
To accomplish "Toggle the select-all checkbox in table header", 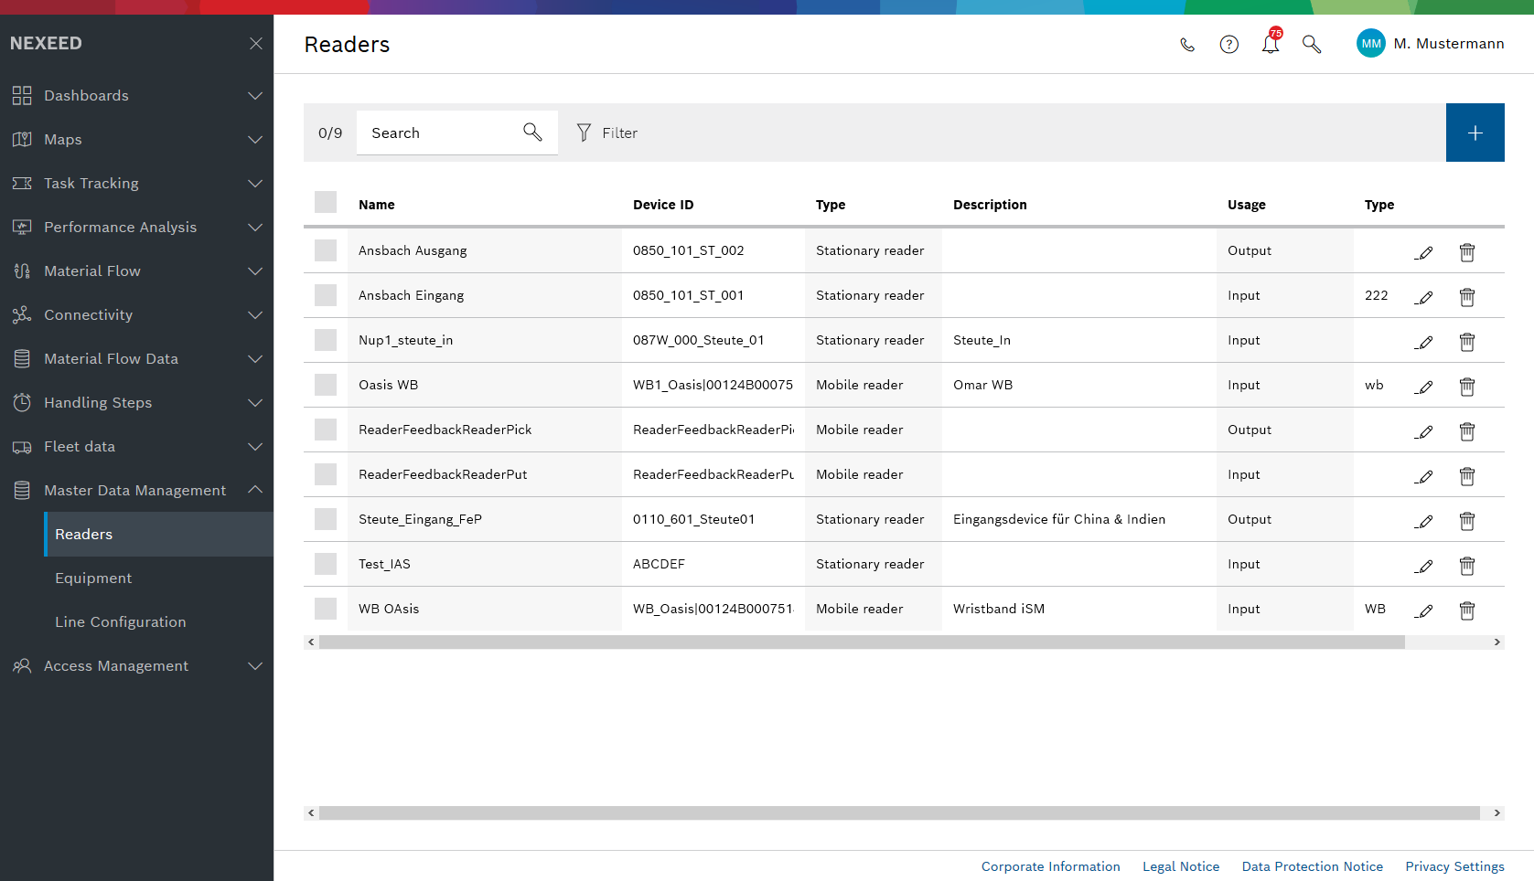I will (326, 202).
